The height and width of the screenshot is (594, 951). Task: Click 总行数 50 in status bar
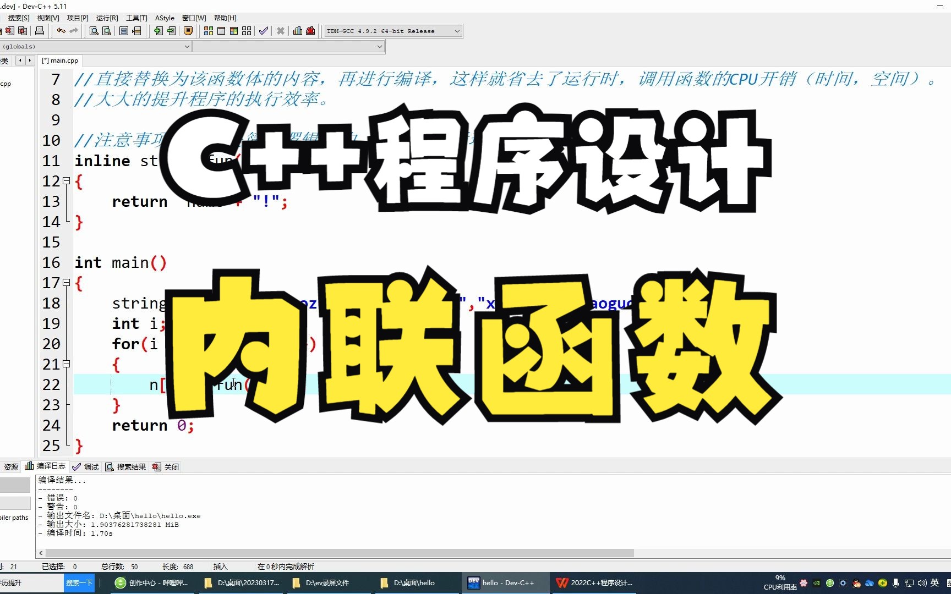pos(119,566)
